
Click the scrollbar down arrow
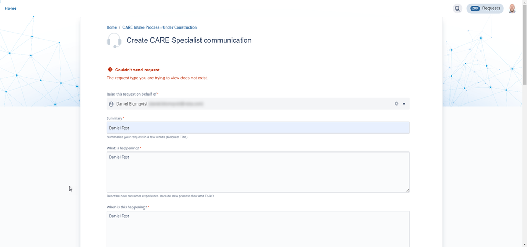[524, 244]
